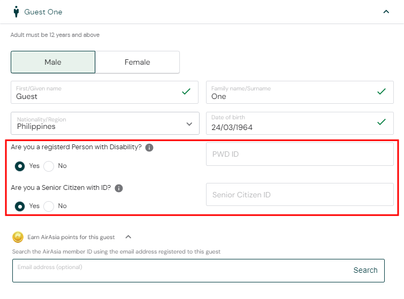The width and height of the screenshot is (404, 299).
Task: Click info icon beside Person with Disability question
Action: coord(149,148)
